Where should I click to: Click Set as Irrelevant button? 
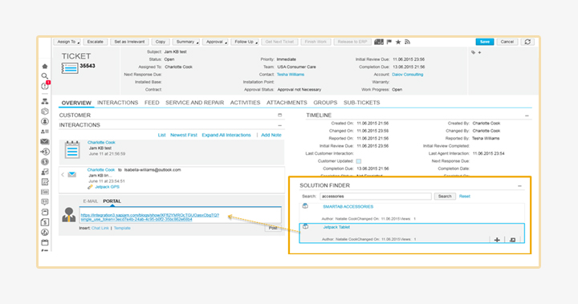coord(129,42)
